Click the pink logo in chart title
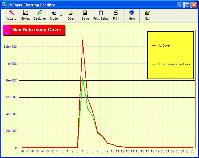The height and width of the screenshot is (158, 199). click(7, 30)
